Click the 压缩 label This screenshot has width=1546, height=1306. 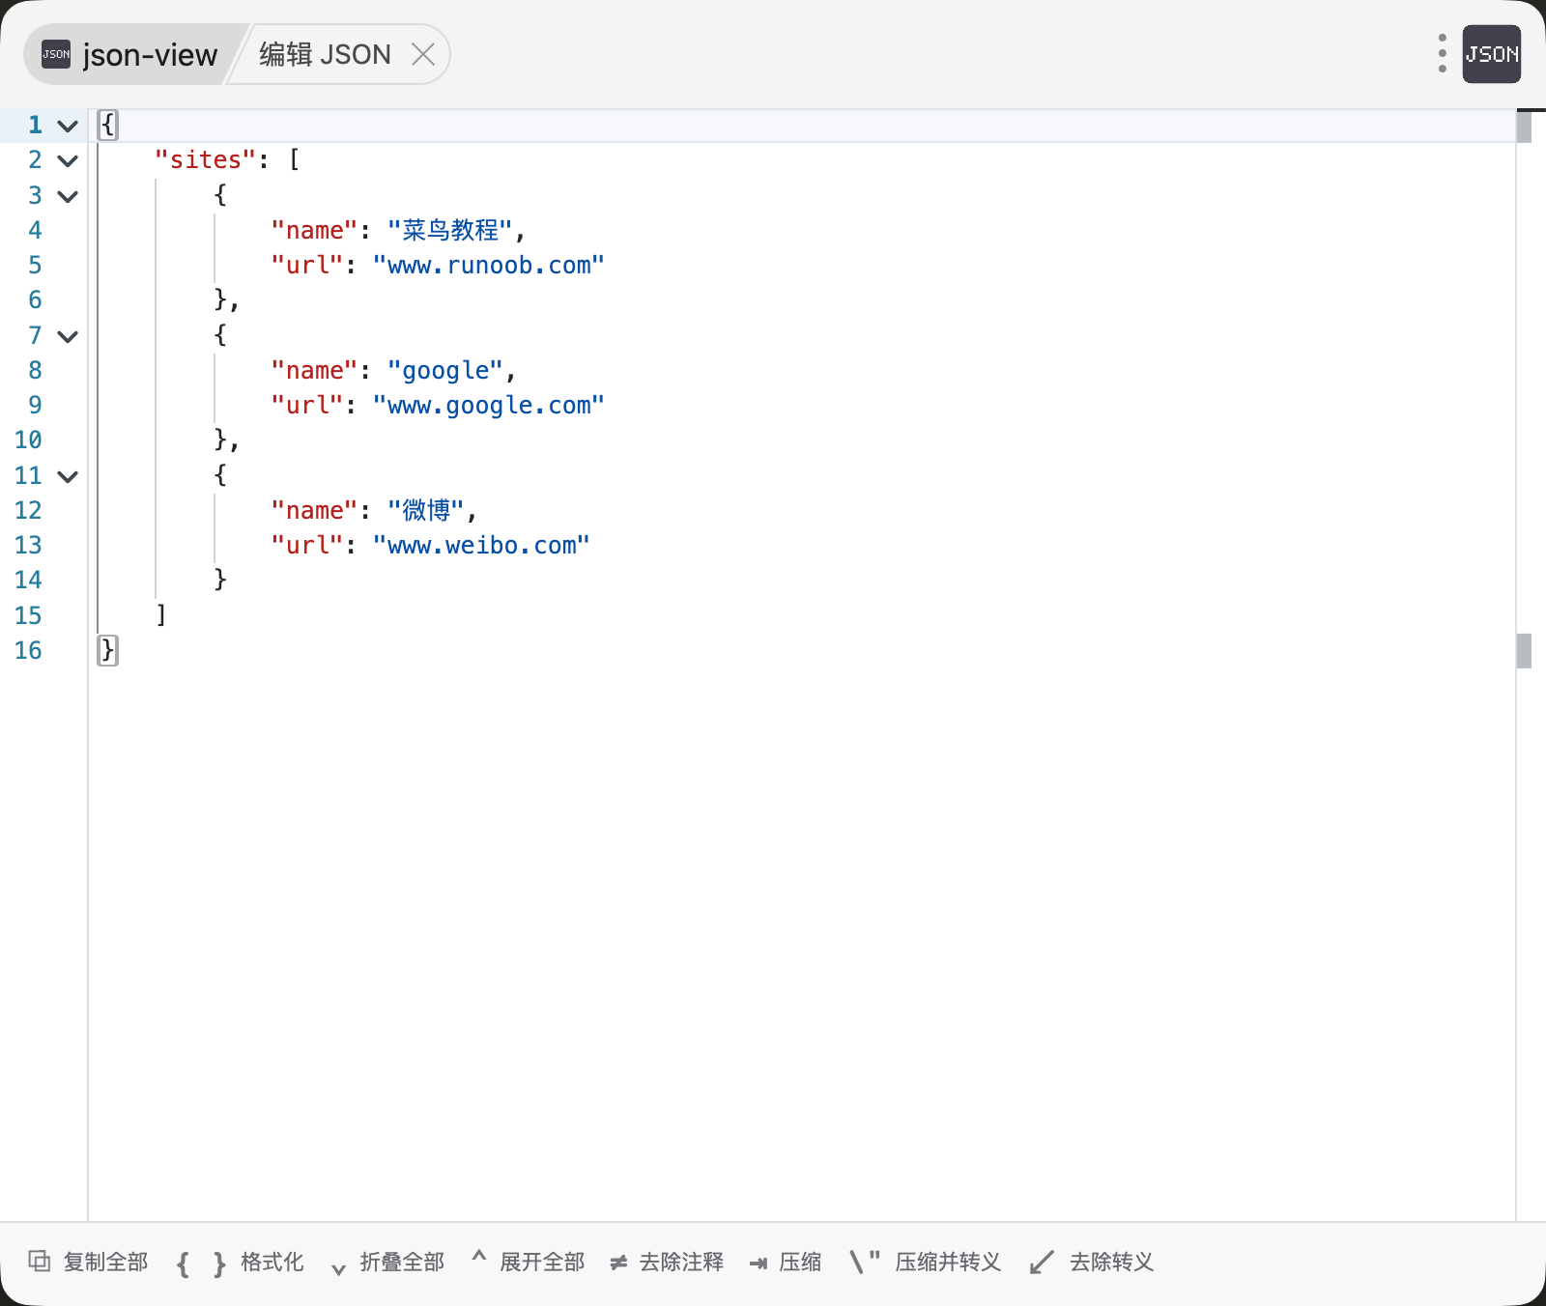(800, 1262)
